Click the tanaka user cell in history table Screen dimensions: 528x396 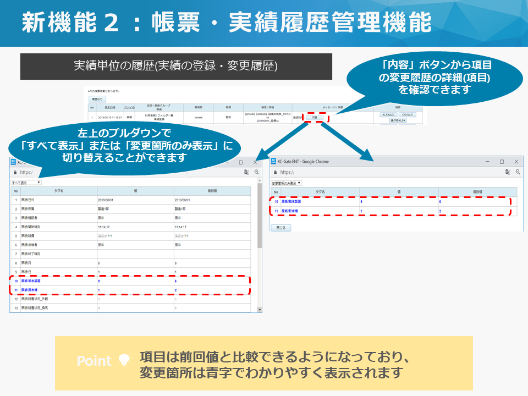(x=199, y=118)
